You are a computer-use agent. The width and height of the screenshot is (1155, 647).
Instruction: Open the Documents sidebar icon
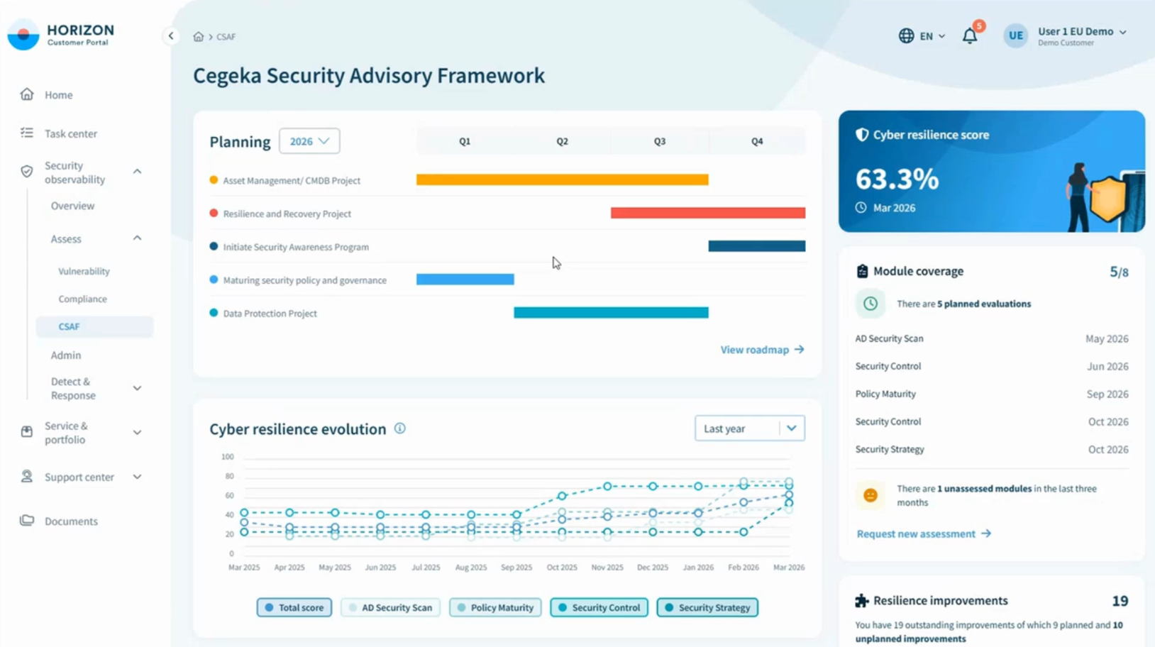coord(26,521)
